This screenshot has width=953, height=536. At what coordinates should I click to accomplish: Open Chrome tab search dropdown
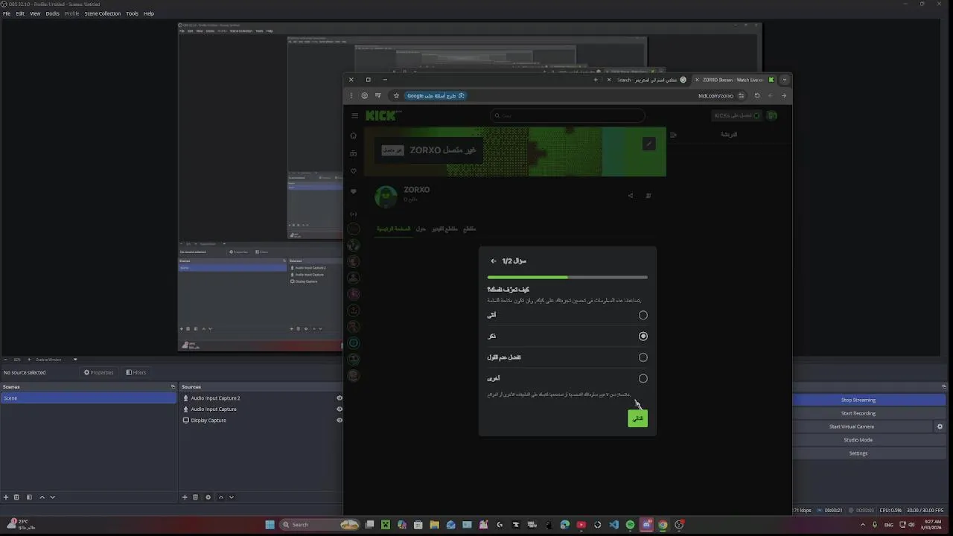pyautogui.click(x=784, y=80)
